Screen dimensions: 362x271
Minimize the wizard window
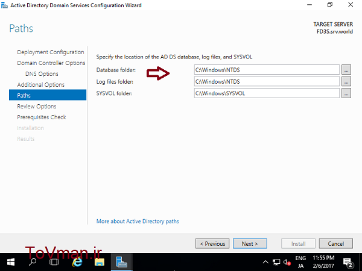coord(310,5)
